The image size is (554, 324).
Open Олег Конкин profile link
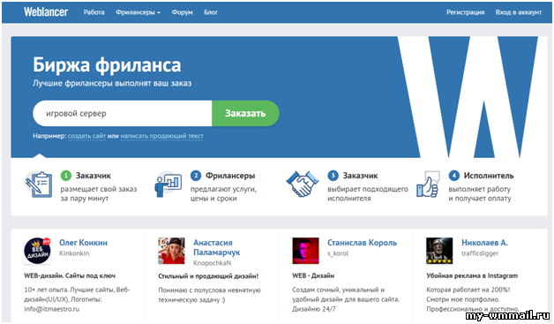[84, 243]
